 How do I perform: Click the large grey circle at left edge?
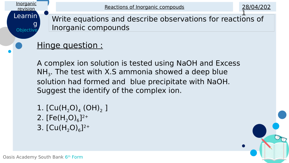click(5, 36)
